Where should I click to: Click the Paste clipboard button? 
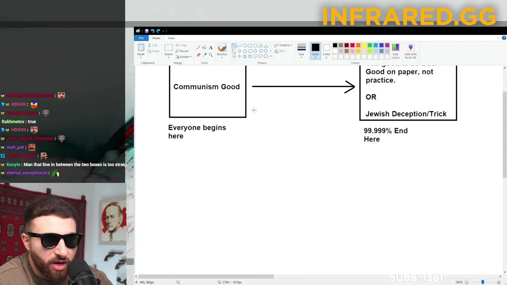pos(141,47)
